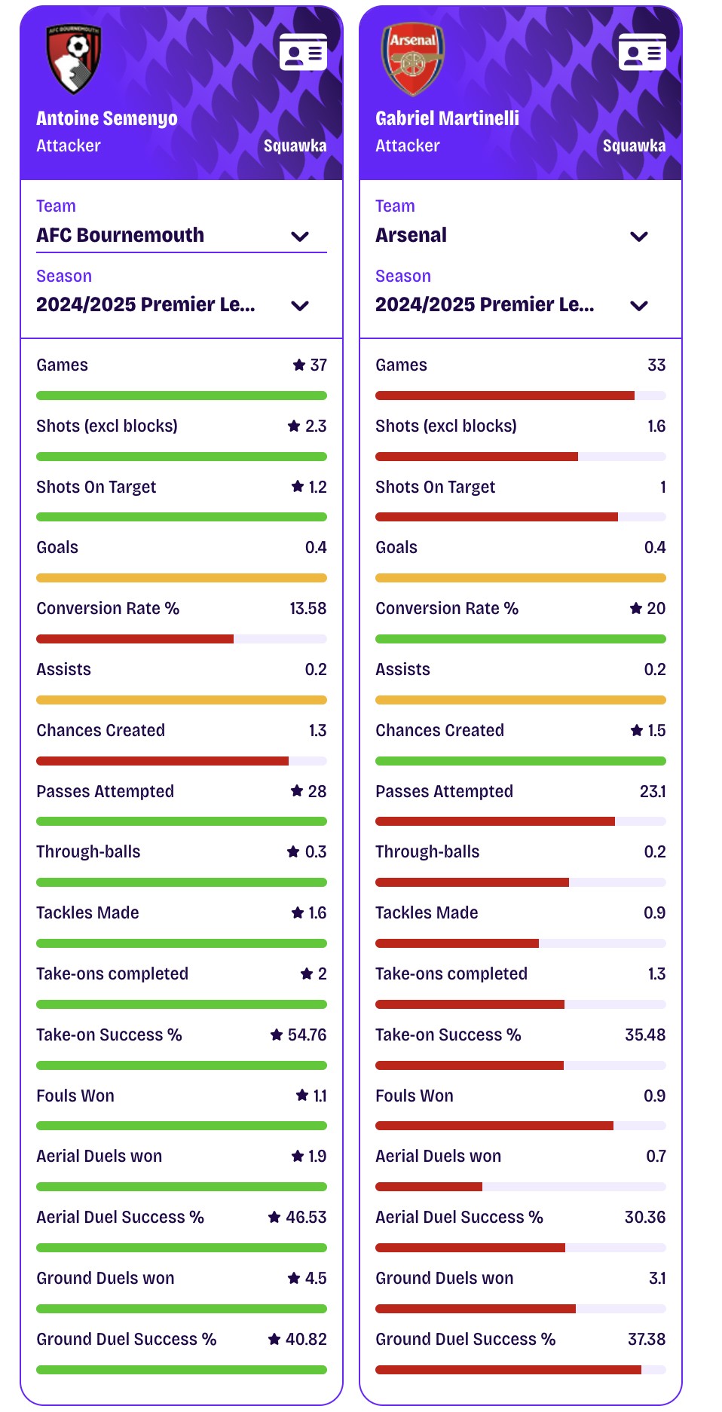Click the Squawka label on Semenyo's card
The height and width of the screenshot is (1412, 722).
pyautogui.click(x=295, y=146)
